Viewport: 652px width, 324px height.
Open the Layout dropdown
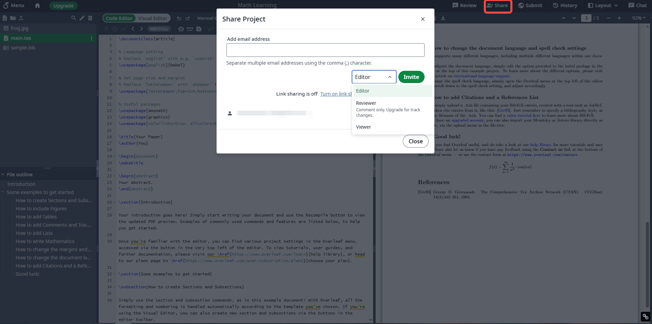[x=602, y=5]
